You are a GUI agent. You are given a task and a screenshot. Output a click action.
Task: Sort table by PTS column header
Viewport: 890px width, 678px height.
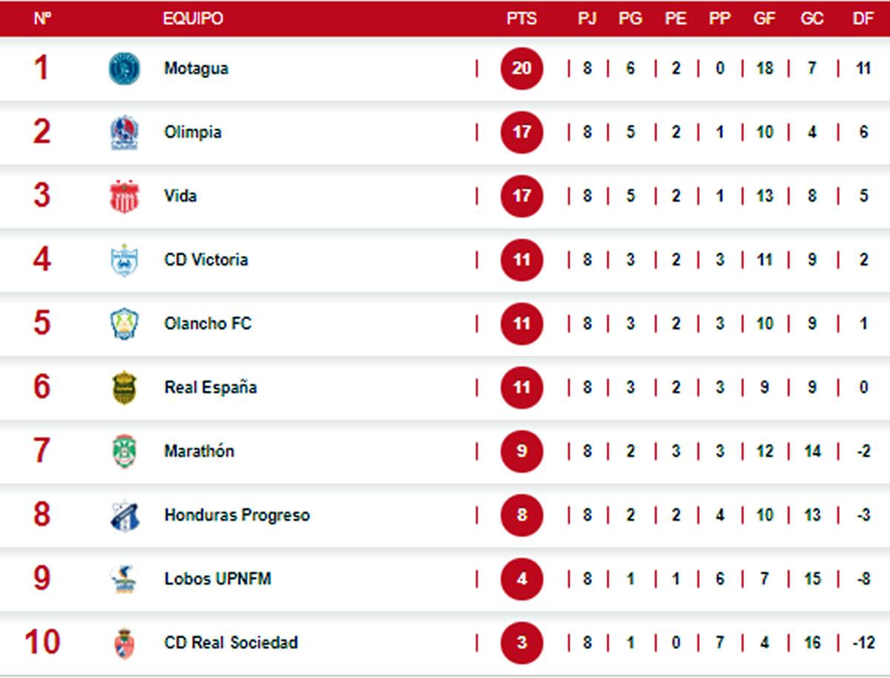[521, 19]
